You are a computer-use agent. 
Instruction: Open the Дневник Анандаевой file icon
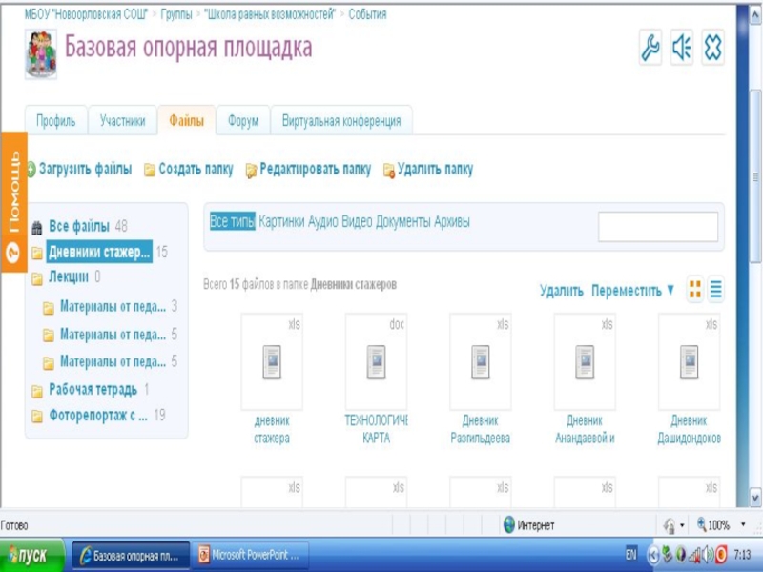click(x=585, y=361)
